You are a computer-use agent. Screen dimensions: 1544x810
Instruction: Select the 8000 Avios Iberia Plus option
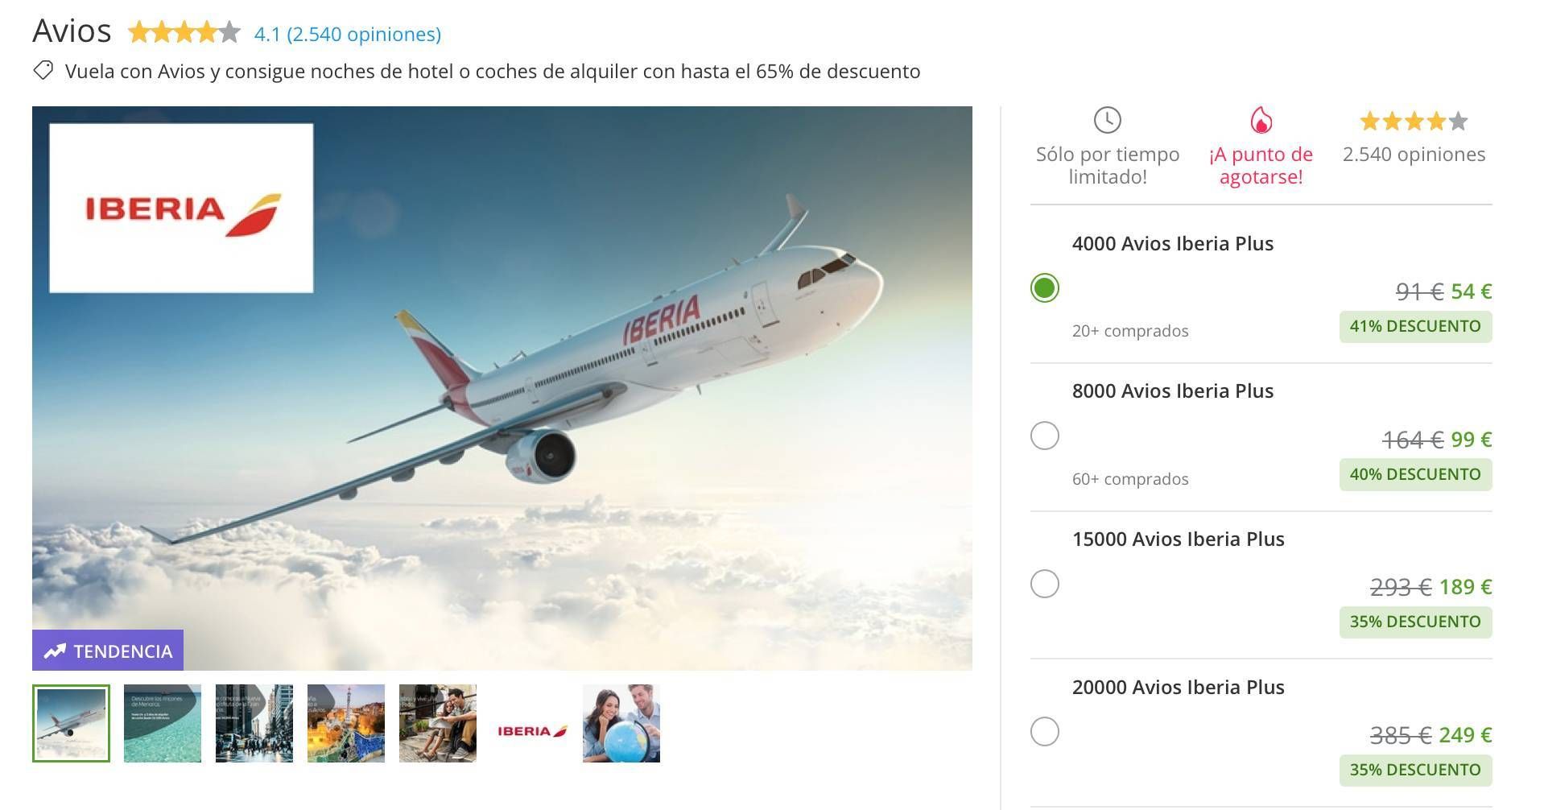(1045, 436)
